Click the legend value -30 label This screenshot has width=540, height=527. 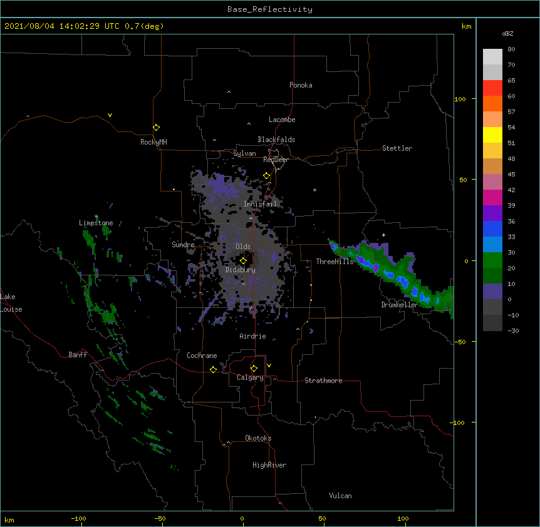[x=513, y=331]
